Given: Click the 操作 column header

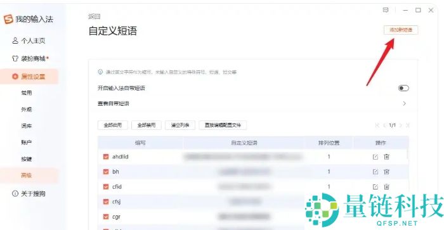Looking at the screenshot, I should [x=381, y=143].
